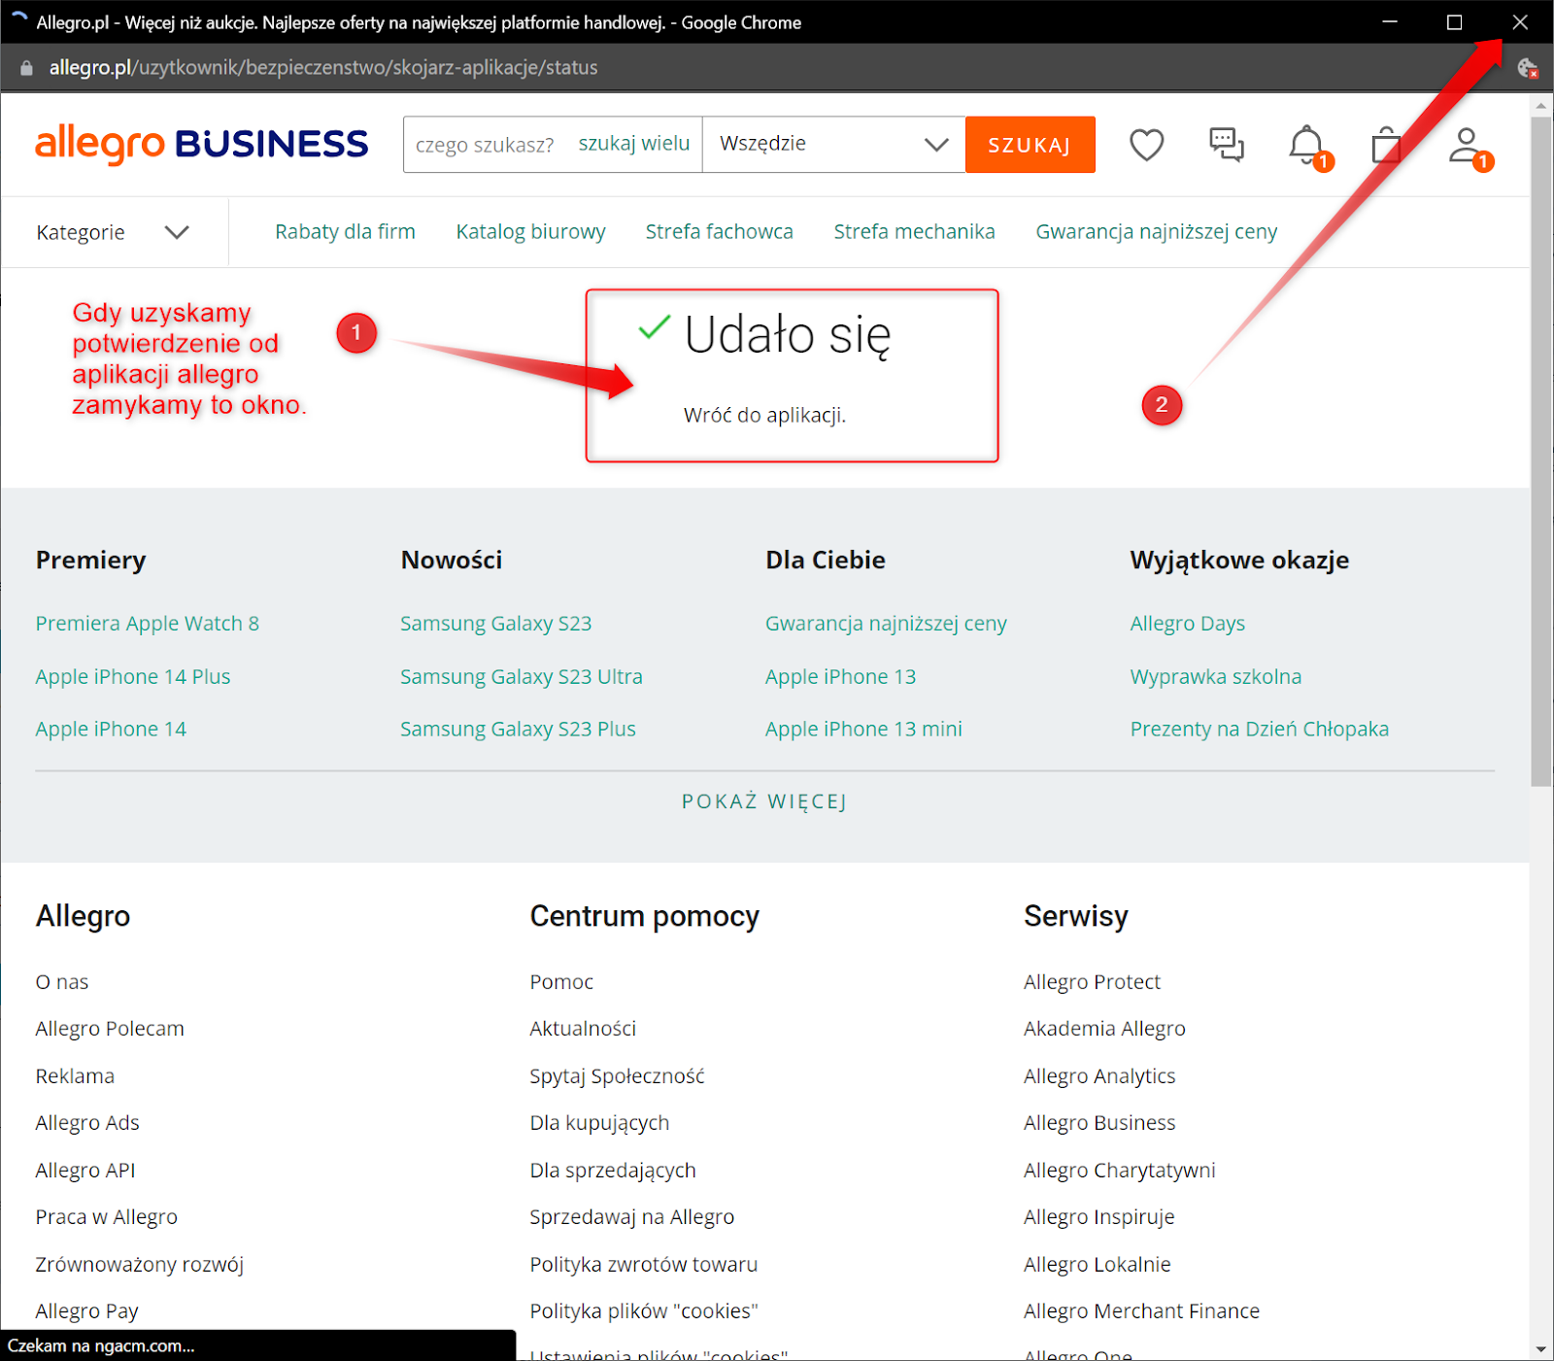The height and width of the screenshot is (1361, 1554).
Task: Open the shopping cart bag icon
Action: [x=1386, y=146]
